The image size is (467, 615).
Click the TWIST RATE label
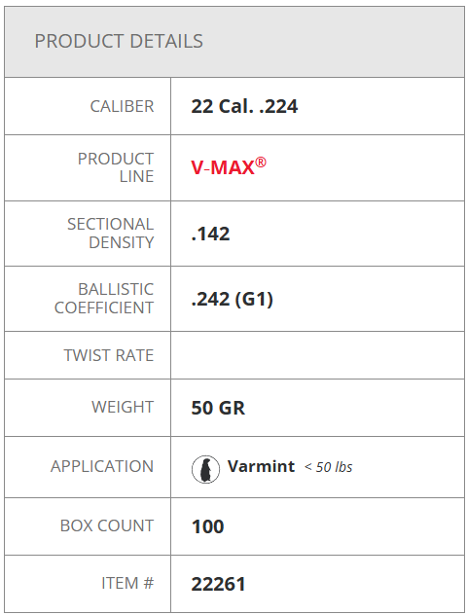click(109, 355)
